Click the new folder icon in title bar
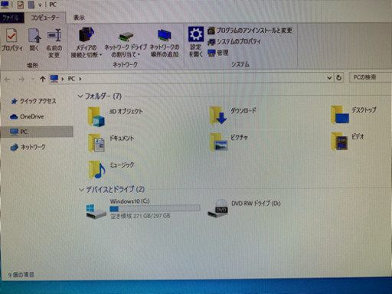 (x=31, y=5)
